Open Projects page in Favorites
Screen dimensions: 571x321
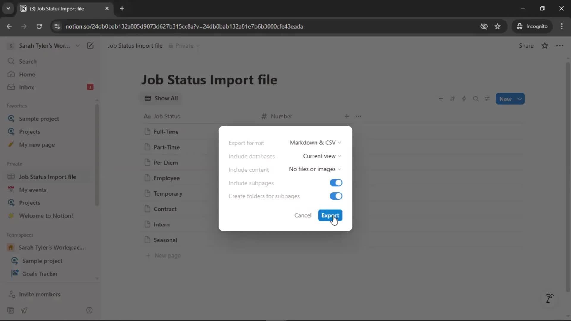(29, 132)
